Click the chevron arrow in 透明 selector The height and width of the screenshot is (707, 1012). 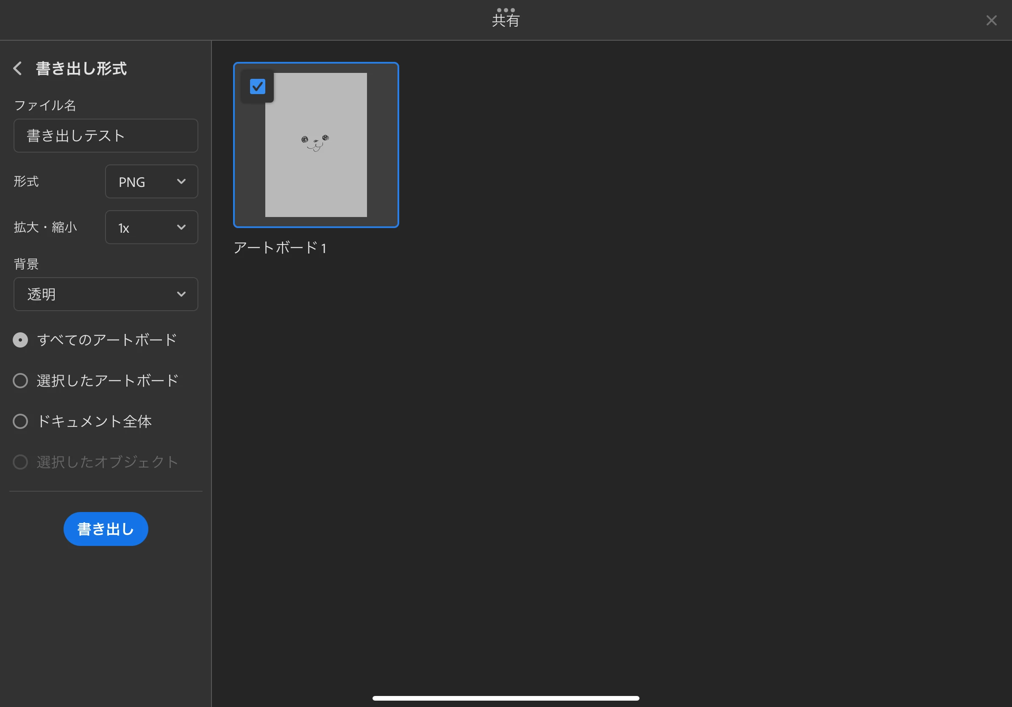click(181, 294)
